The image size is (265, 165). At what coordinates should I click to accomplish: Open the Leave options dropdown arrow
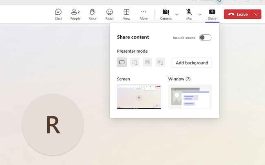(x=256, y=14)
